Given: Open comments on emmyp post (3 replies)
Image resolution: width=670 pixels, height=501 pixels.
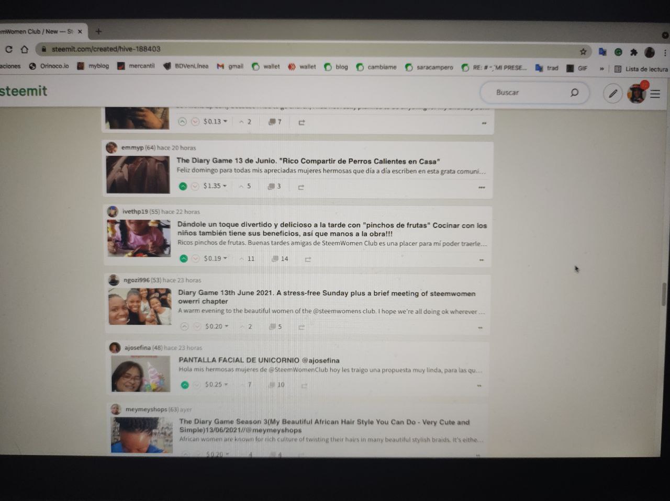Looking at the screenshot, I should (x=275, y=186).
